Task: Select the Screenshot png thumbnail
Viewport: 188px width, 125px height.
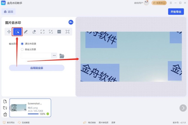Action: pyautogui.click(x=30, y=108)
